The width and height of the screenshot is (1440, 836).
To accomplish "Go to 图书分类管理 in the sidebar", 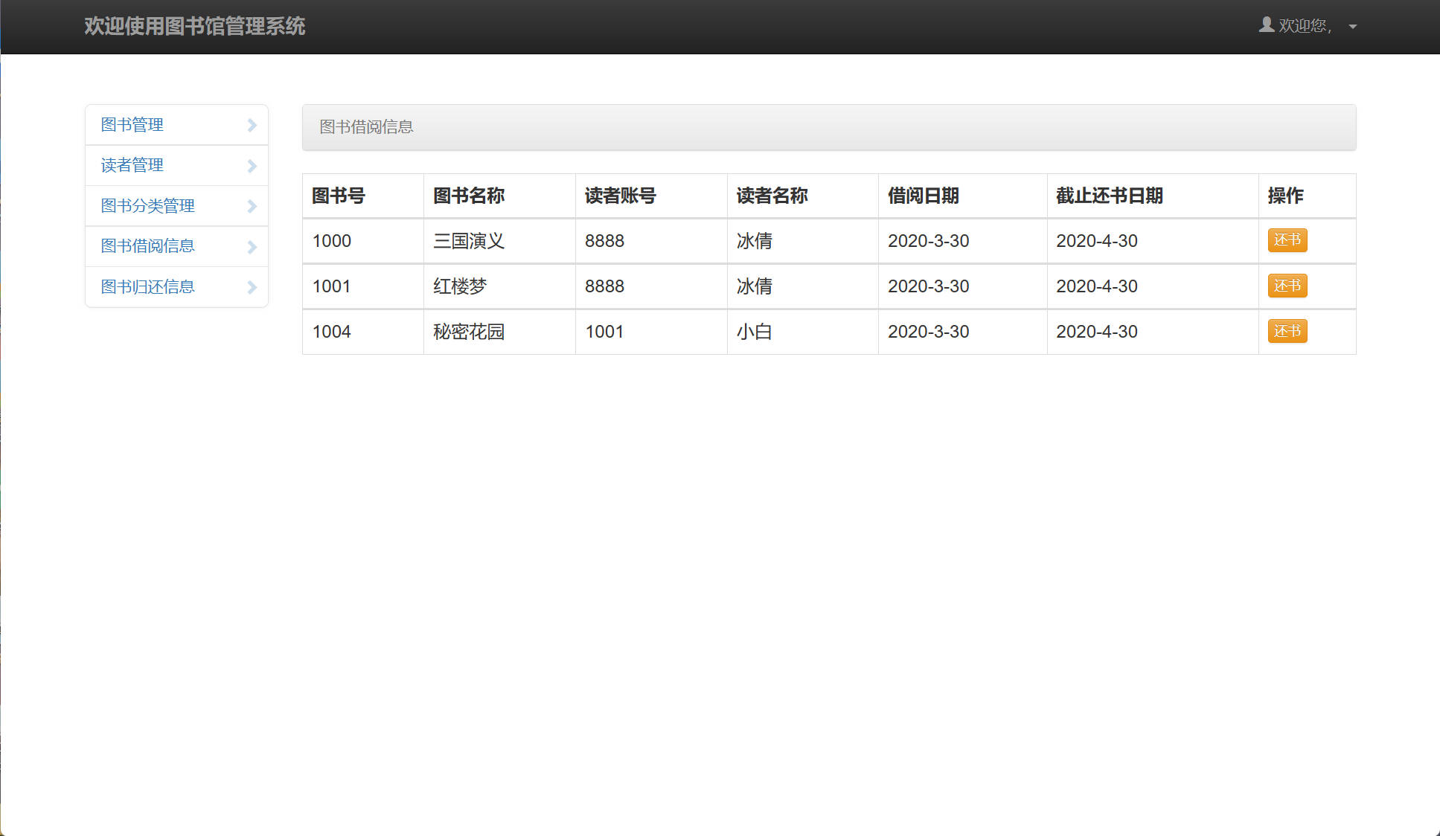I will [148, 206].
